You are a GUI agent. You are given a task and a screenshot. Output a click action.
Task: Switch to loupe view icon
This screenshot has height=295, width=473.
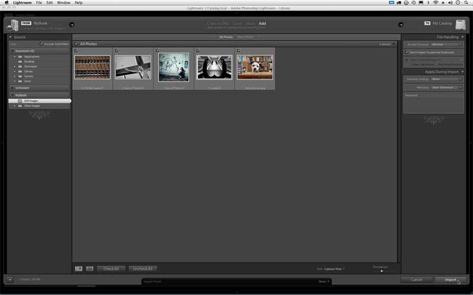pyautogui.click(x=90, y=268)
